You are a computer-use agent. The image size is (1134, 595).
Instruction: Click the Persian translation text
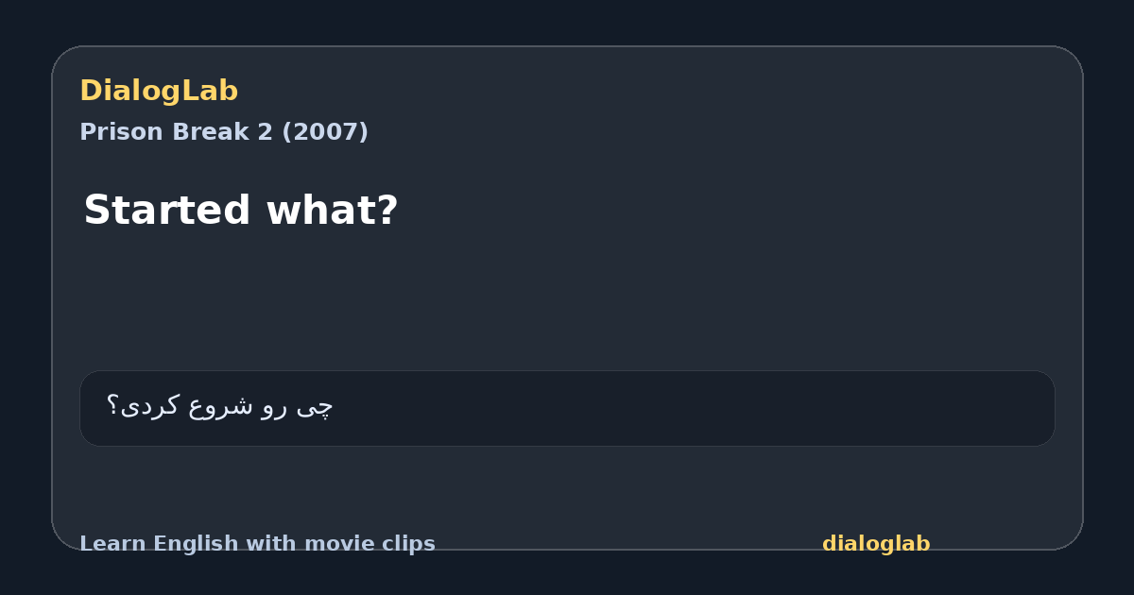pos(219,407)
